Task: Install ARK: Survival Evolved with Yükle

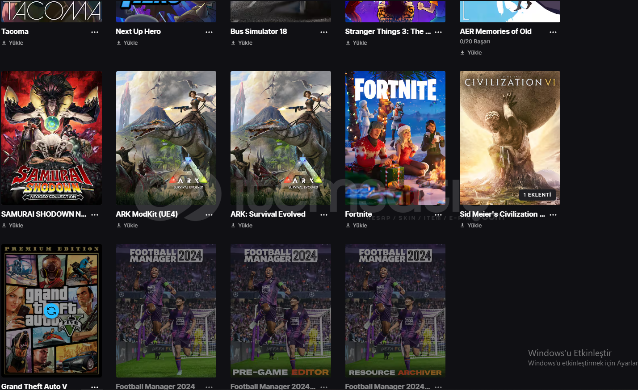Action: (x=242, y=226)
